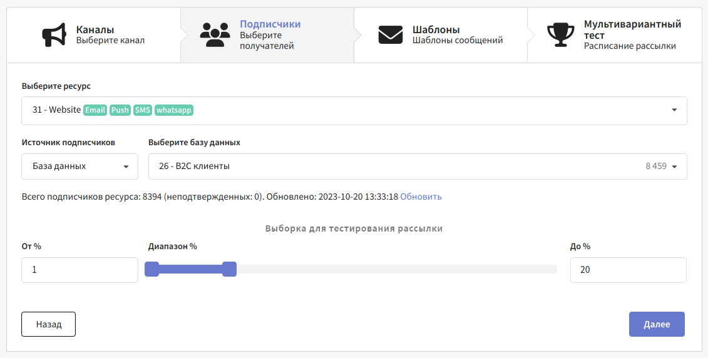
Task: Click the Subscribers people group icon
Action: click(x=215, y=35)
